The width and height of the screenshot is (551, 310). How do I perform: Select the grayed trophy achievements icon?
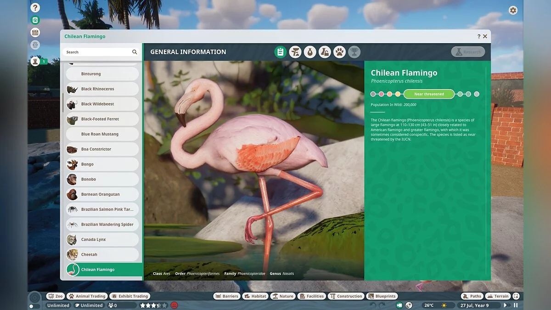click(354, 52)
